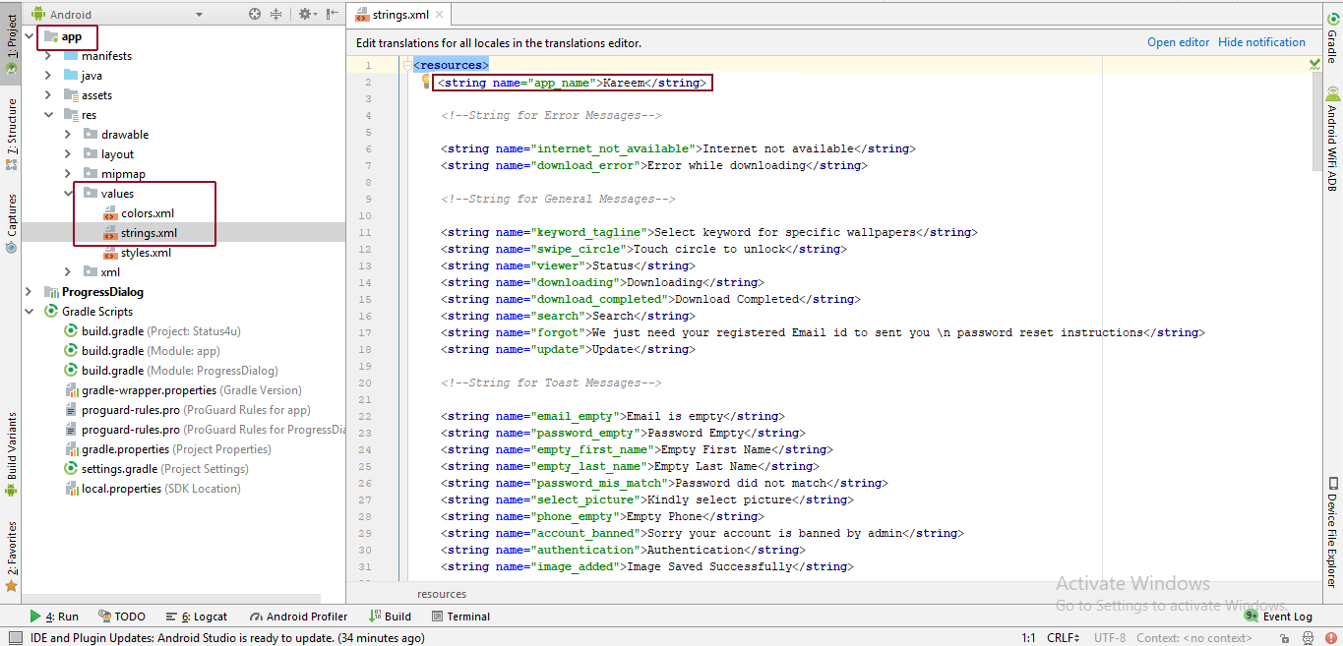1343x646 pixels.
Task: Open the CRLF line separator dropdown
Action: [x=1063, y=638]
